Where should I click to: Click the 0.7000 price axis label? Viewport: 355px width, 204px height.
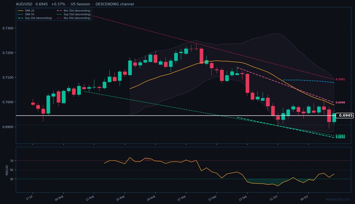8,102
